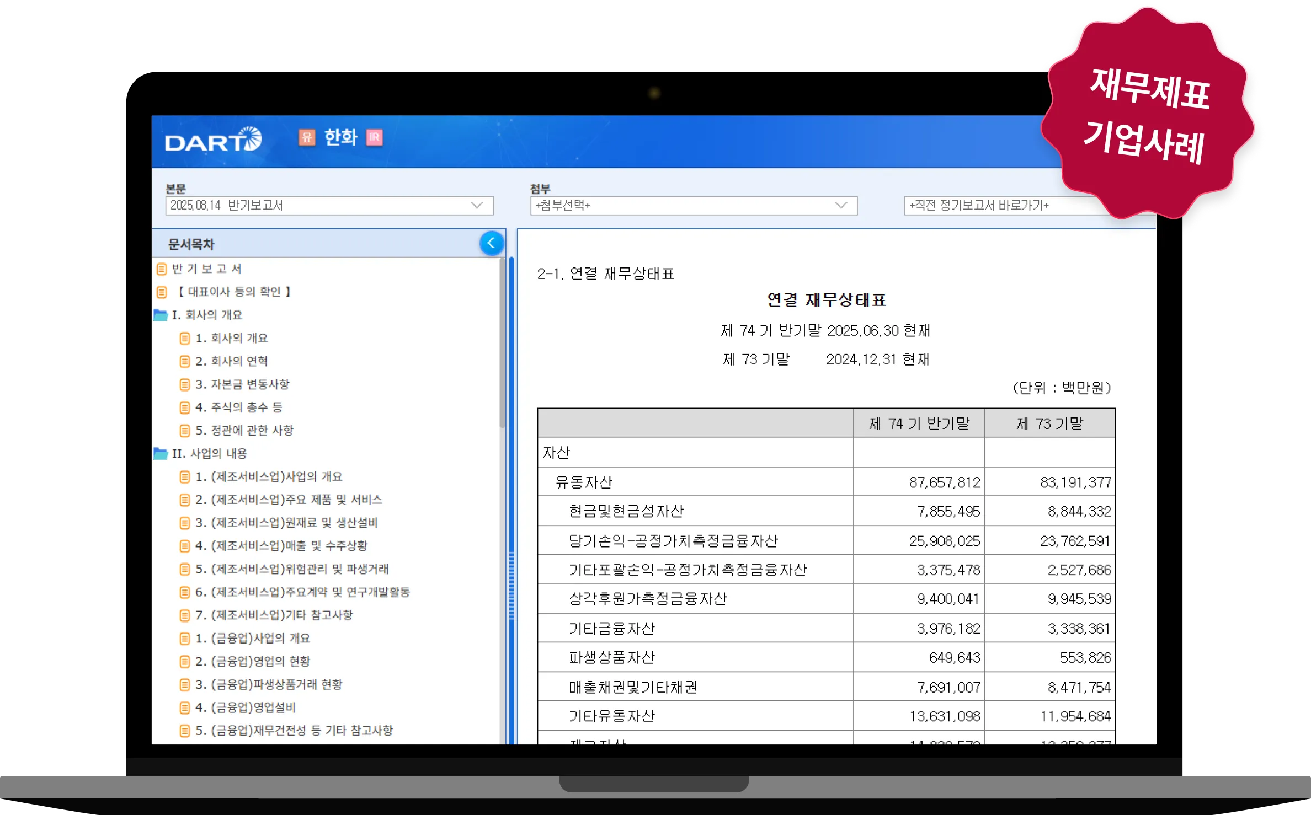Click value 87,657,812 in 유동자산 row
1311x815 pixels.
coord(945,483)
